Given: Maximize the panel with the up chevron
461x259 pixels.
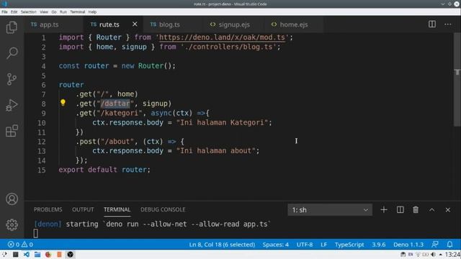Looking at the screenshot, I should [431, 209].
